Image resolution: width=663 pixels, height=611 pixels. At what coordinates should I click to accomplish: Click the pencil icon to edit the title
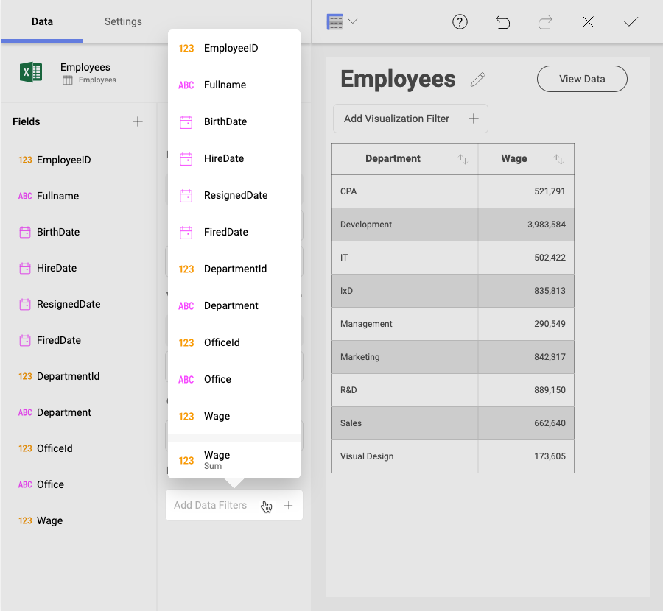477,80
